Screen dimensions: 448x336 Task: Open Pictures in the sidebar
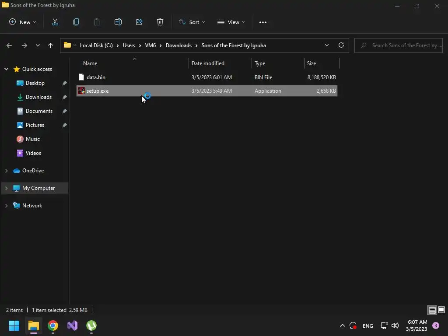click(35, 125)
